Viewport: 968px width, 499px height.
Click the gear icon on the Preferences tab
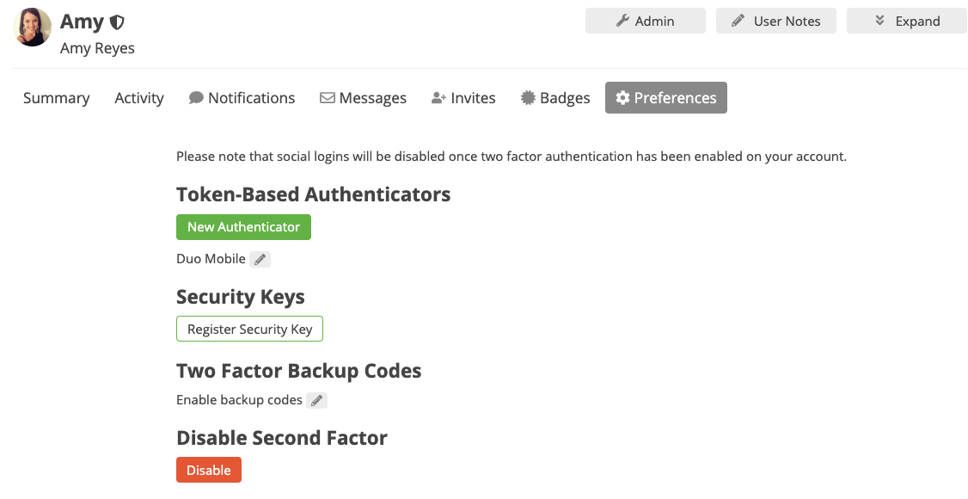pyautogui.click(x=622, y=97)
